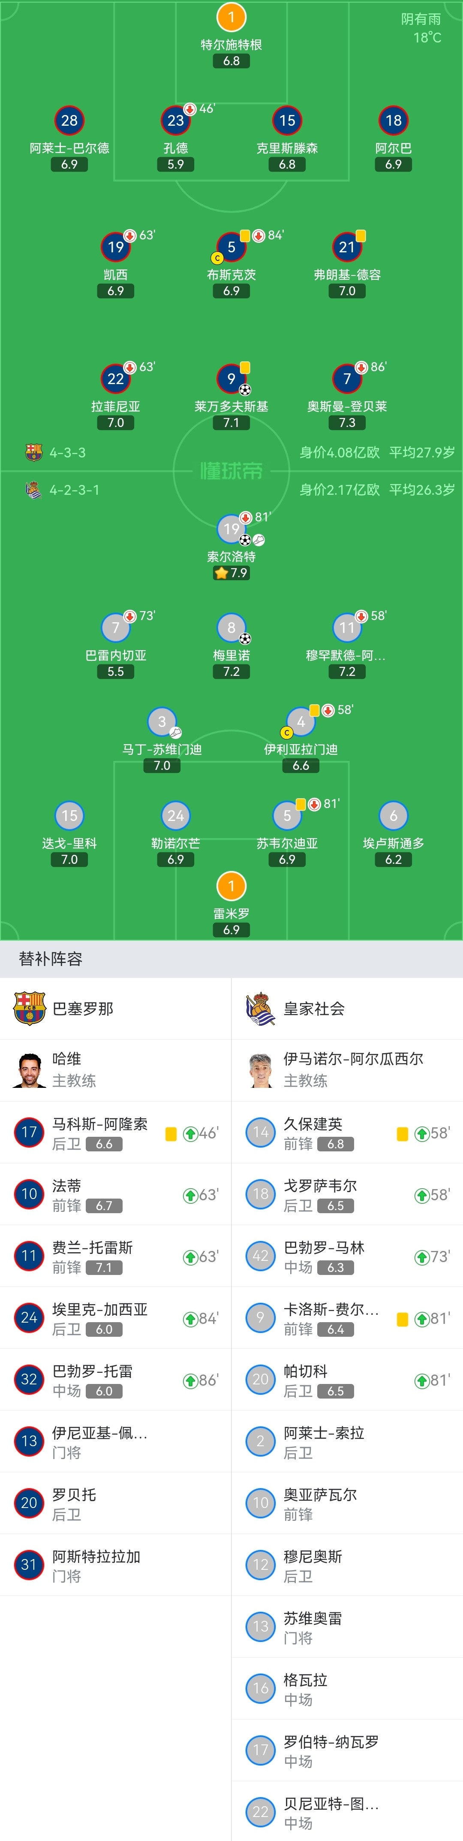Tap 弗朗基-德容 number 21 icon

pos(347,247)
